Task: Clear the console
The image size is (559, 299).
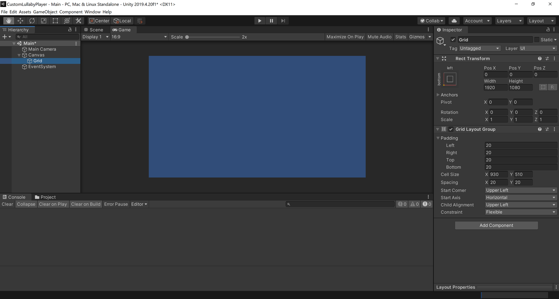Action: coord(7,204)
